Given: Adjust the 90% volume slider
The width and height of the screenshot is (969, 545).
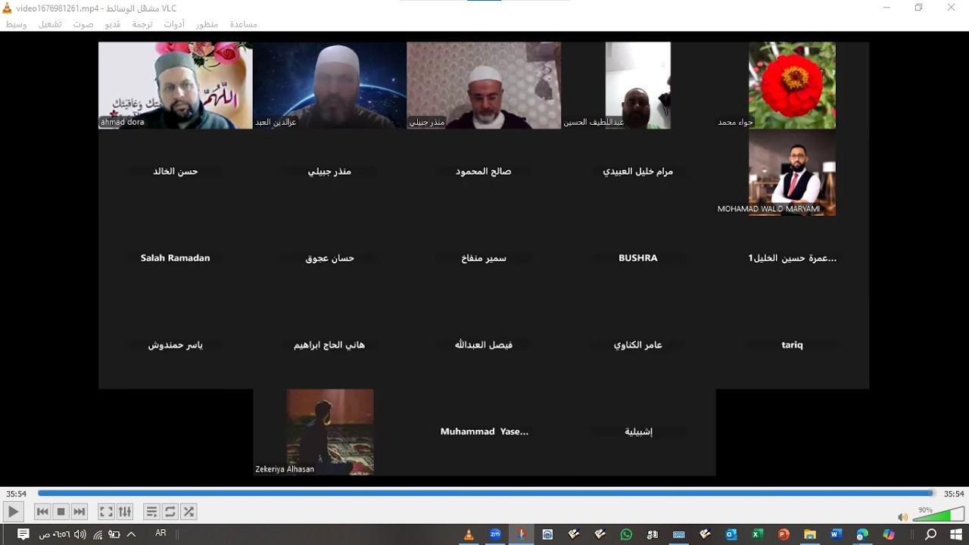Looking at the screenshot, I should (x=939, y=515).
